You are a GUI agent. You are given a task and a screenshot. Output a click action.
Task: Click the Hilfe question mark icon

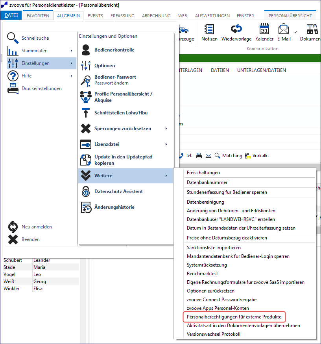coord(13,76)
